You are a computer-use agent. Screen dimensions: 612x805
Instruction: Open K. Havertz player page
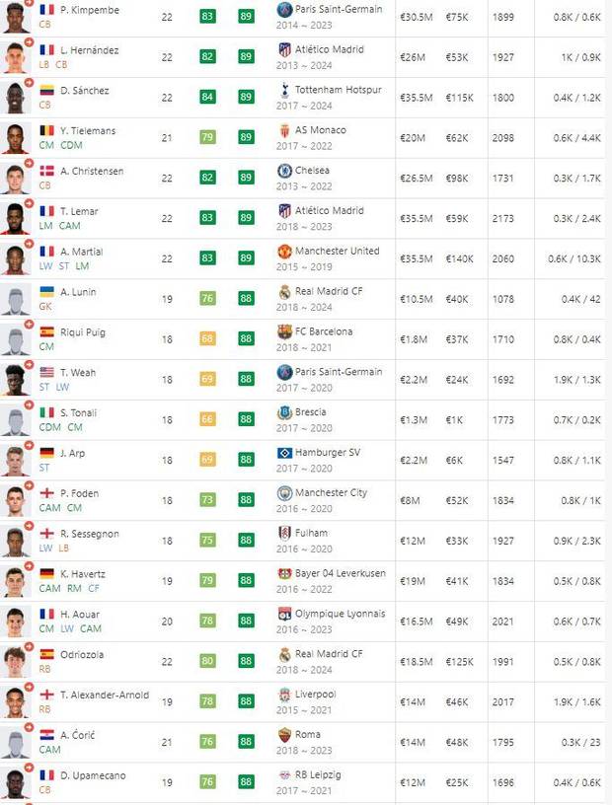point(83,574)
